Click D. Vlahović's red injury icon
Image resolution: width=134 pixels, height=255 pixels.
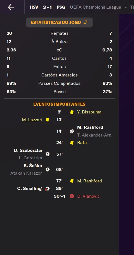coord(72,196)
